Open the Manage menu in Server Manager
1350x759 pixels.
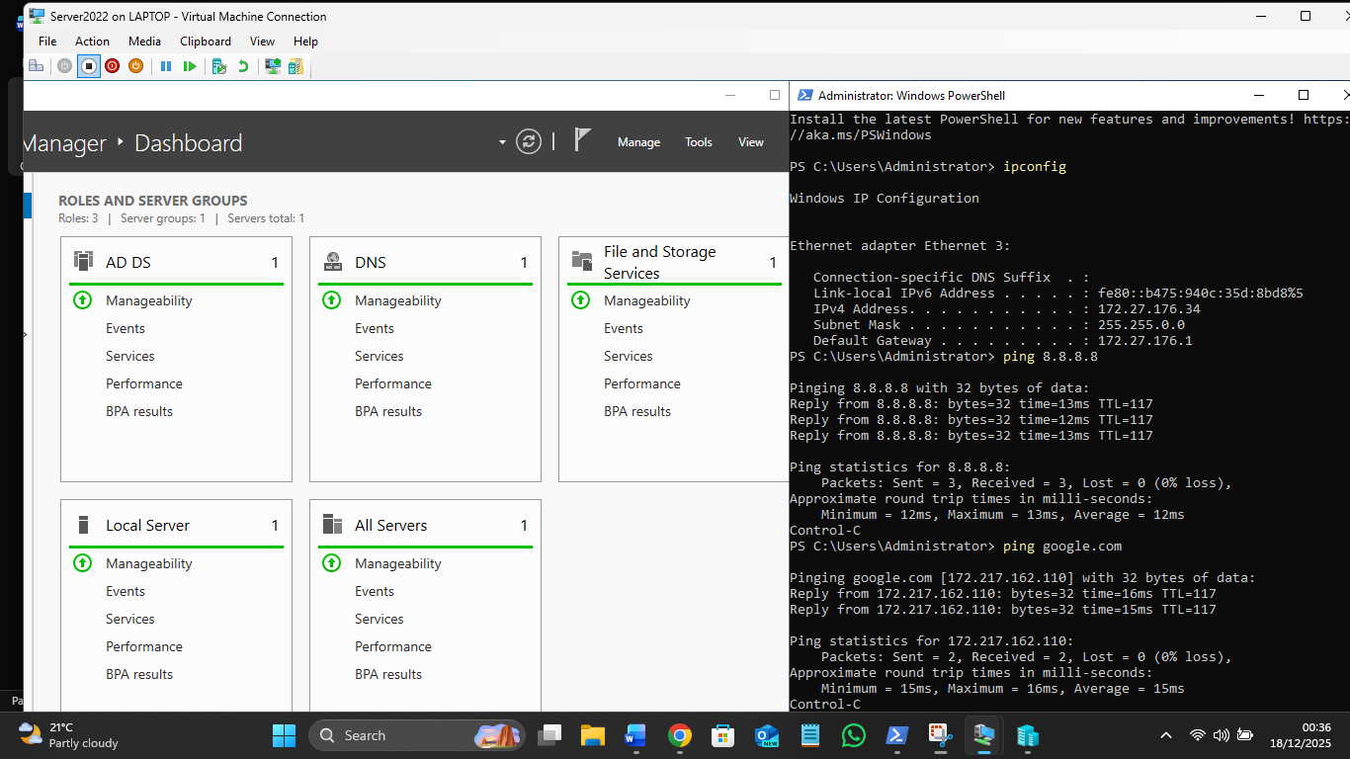pyautogui.click(x=638, y=142)
